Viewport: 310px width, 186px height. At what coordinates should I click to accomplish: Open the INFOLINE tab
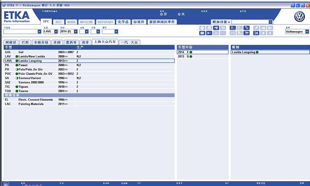86,22
